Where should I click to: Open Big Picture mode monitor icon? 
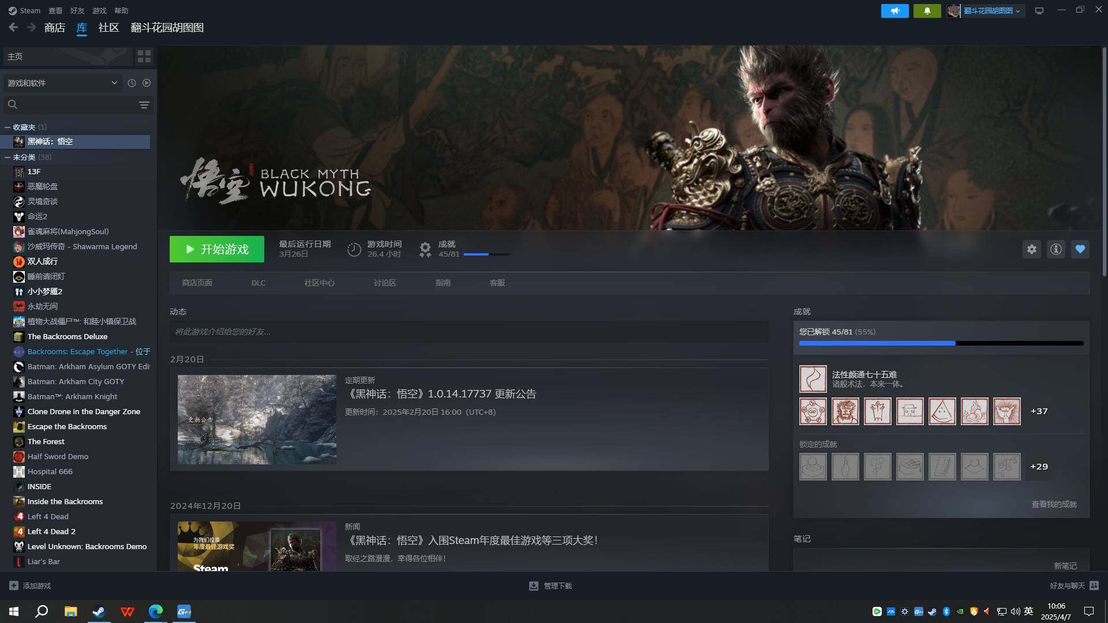click(x=1039, y=11)
